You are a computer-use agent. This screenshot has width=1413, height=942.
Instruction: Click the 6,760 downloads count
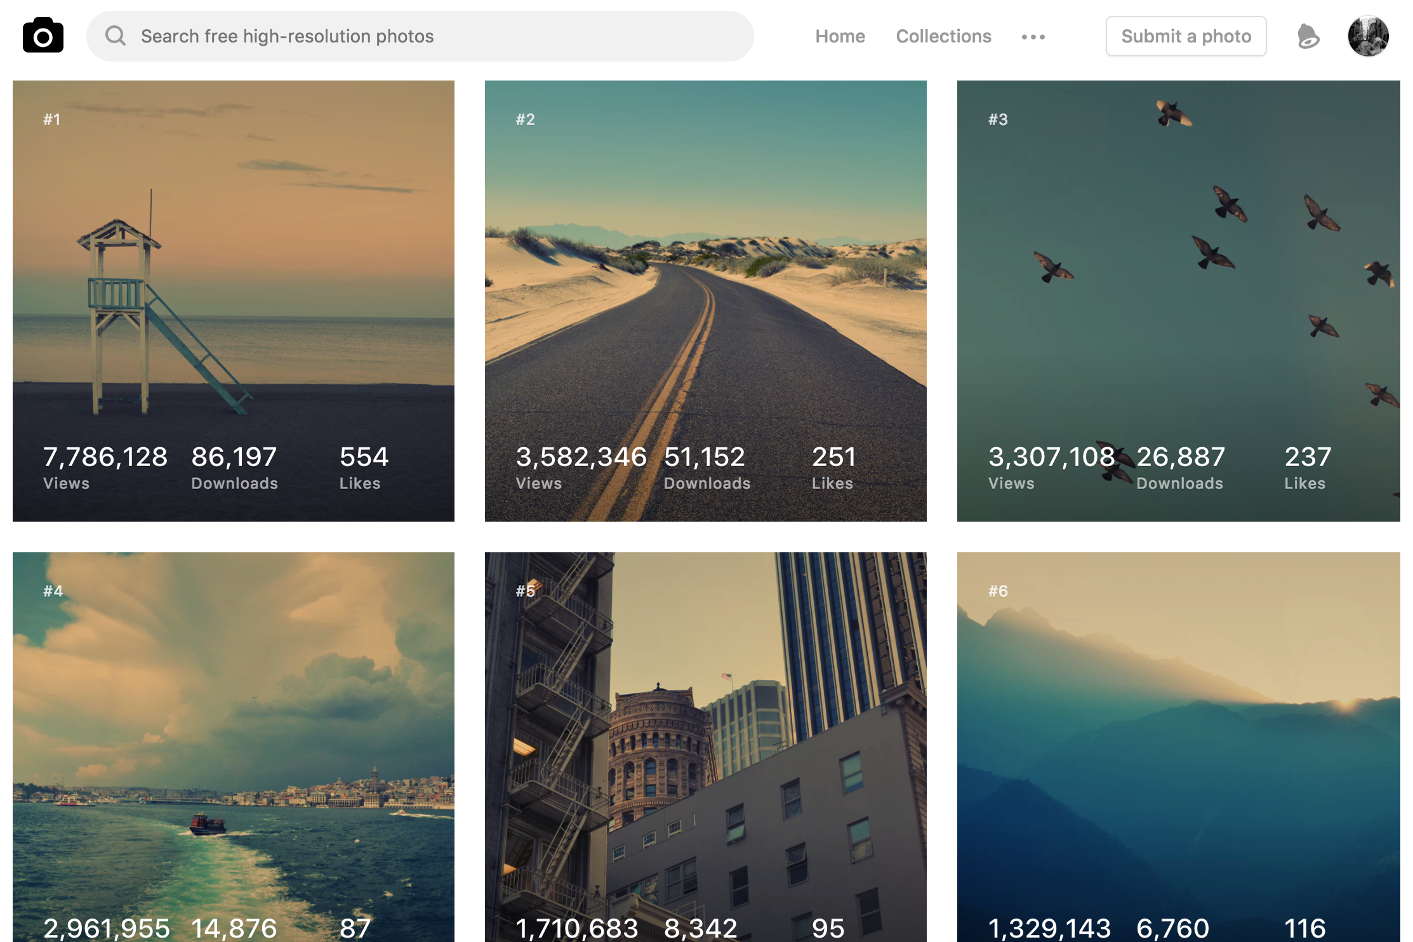pos(1172,929)
